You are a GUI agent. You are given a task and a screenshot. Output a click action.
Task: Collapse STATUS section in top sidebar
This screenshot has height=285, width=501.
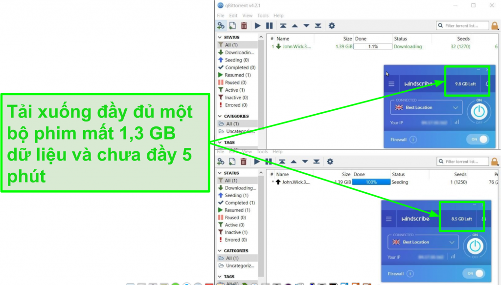coord(220,37)
